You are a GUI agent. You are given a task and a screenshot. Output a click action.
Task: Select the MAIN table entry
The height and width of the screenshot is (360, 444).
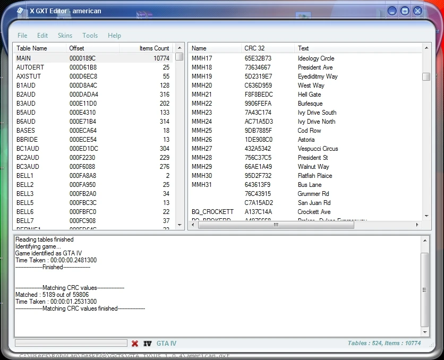click(53, 58)
